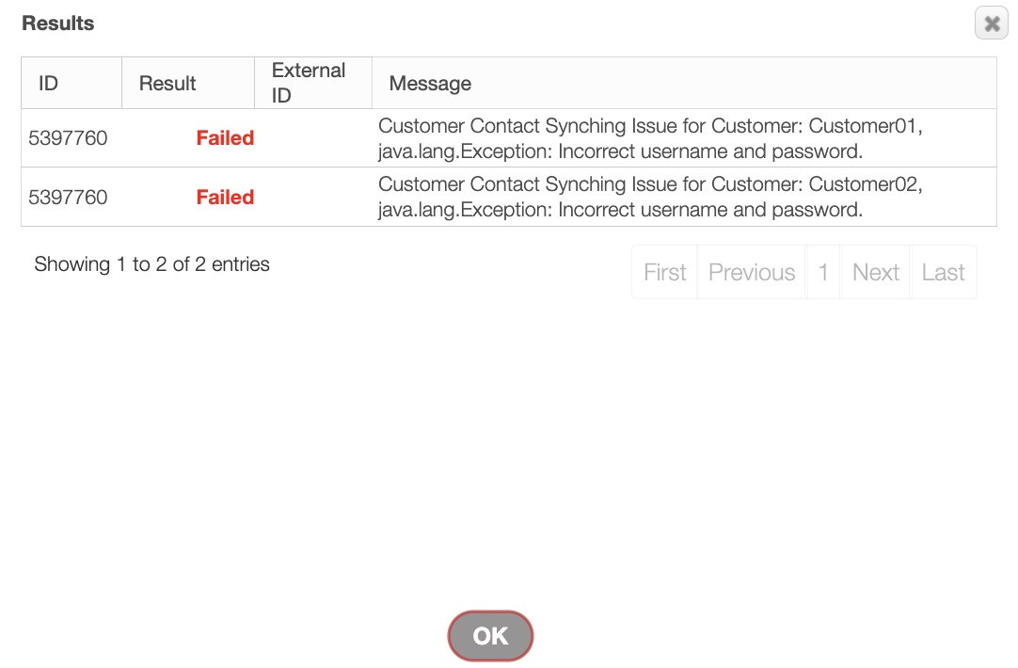Click the ID column header
The image size is (1018, 668).
point(49,83)
